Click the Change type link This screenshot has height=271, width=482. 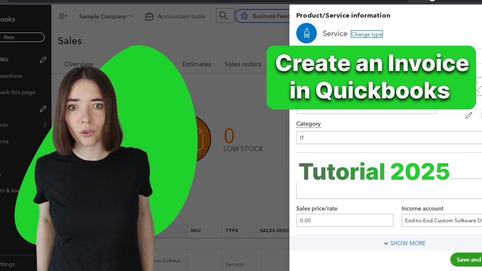pos(366,34)
